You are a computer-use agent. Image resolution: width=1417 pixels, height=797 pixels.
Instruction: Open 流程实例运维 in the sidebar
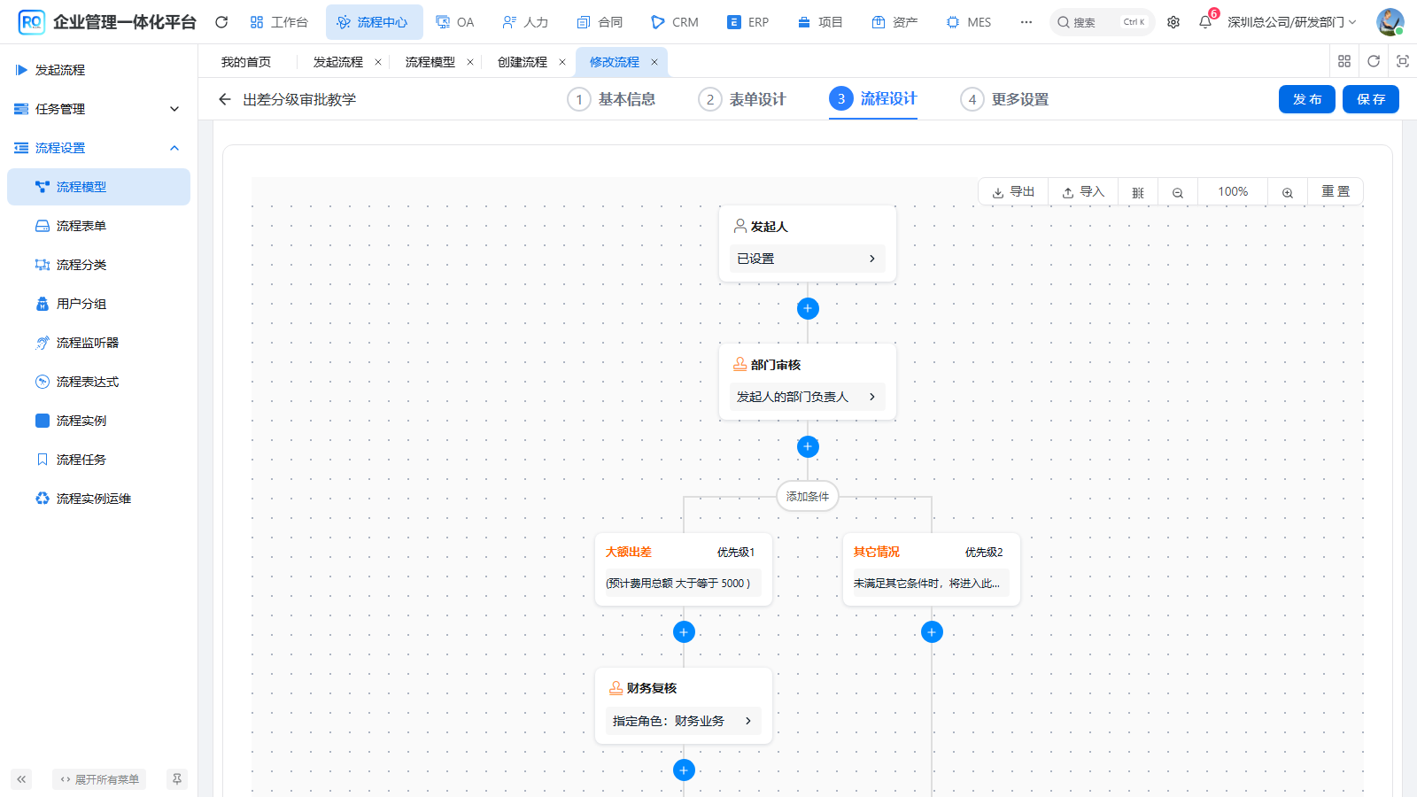[98, 499]
